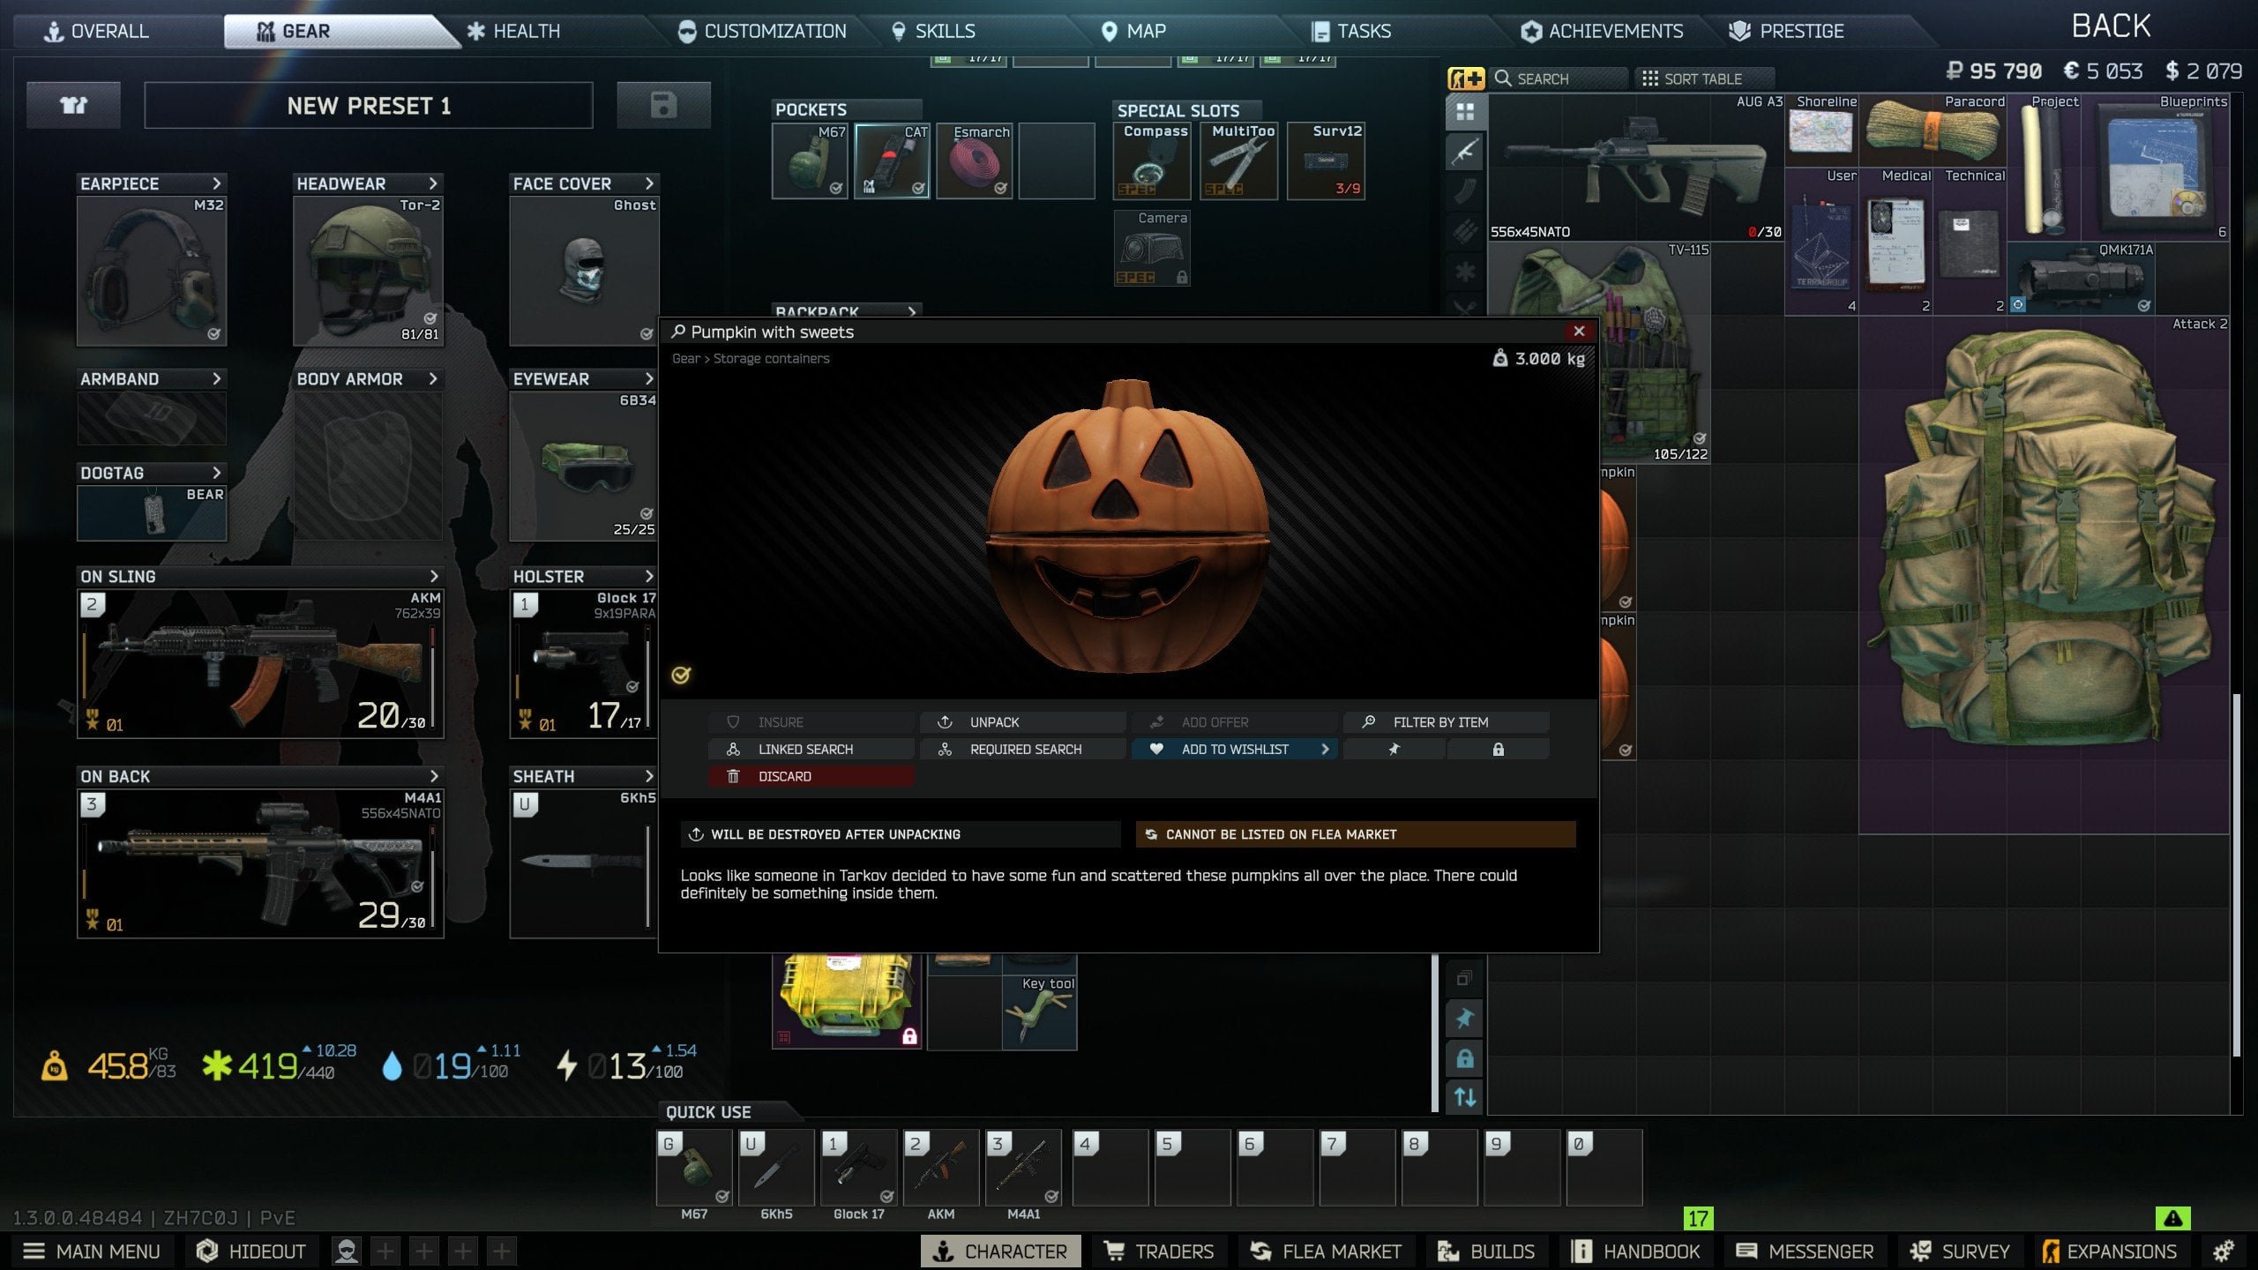Viewport: 2258px width, 1270px height.
Task: Expand Add to Wishlist submenu arrow
Action: click(x=1325, y=749)
